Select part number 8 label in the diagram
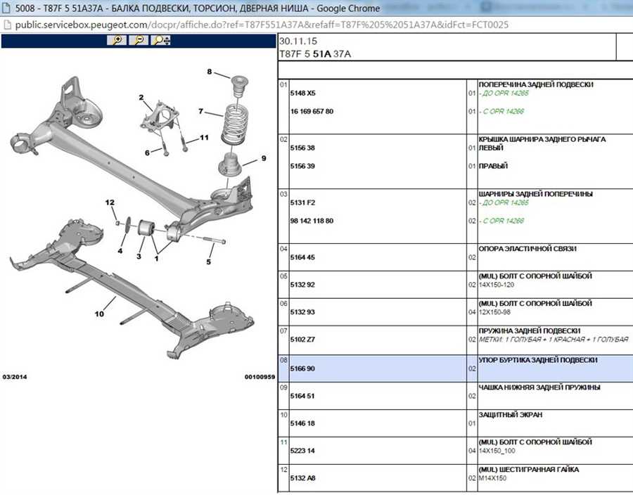Screen dimensions: 633x495 [209, 72]
